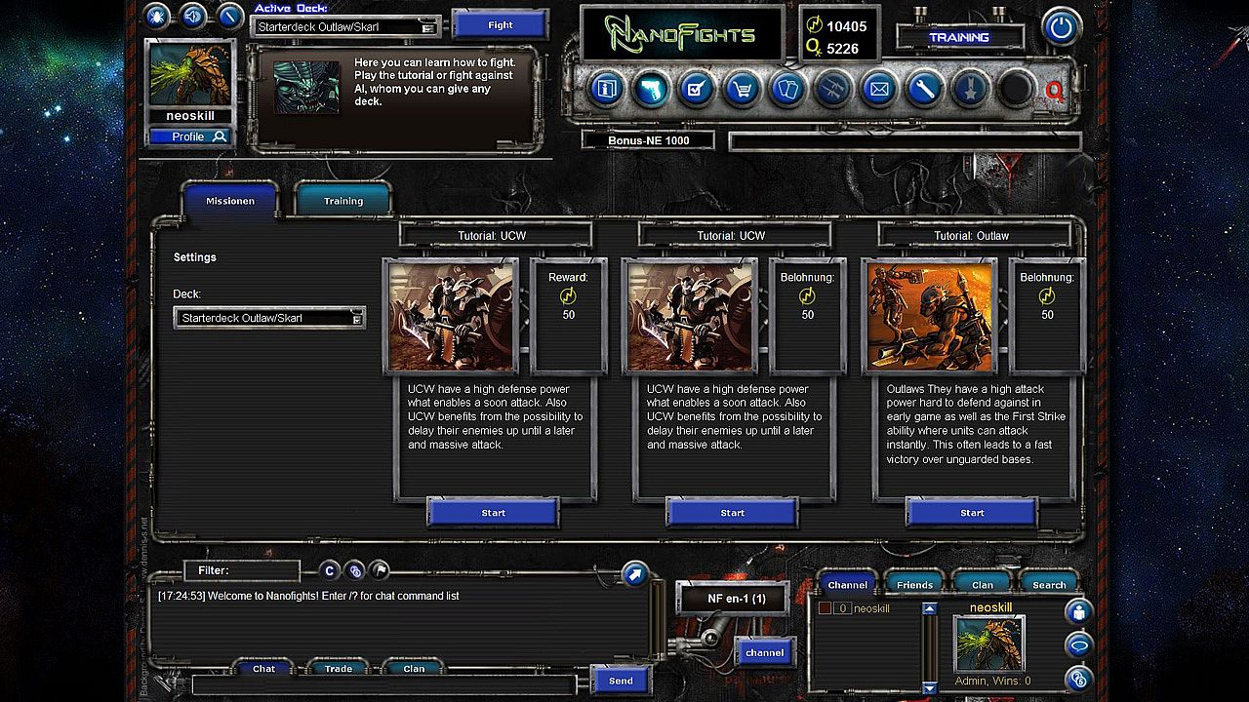Click the Send chat button
This screenshot has height=702, width=1249.
pos(621,681)
